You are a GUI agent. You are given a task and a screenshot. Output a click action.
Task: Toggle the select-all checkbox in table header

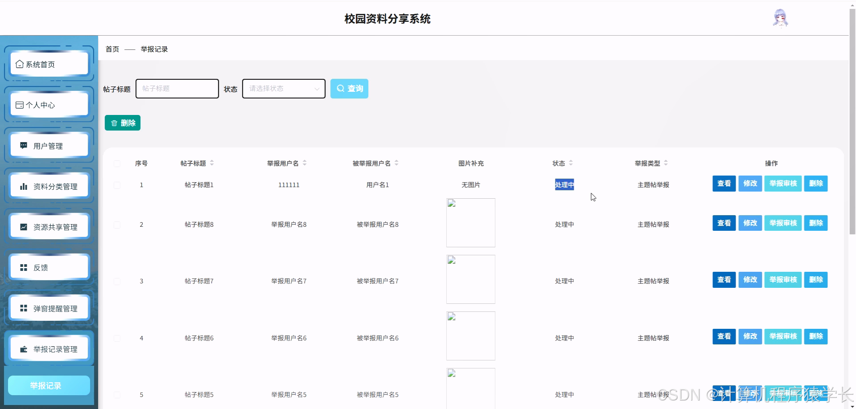tap(117, 164)
